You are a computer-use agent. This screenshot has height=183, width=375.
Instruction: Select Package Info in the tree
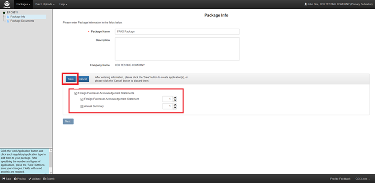click(x=18, y=17)
